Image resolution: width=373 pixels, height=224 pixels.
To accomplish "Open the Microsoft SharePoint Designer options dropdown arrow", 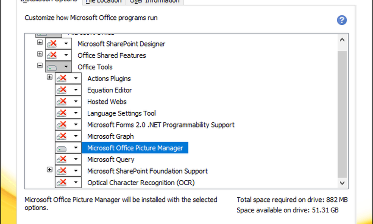I will (x=66, y=44).
